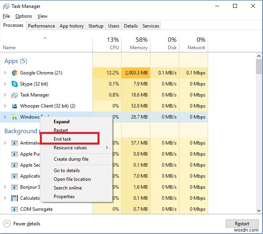Open the View menu
This screenshot has width=263, height=234.
[x=42, y=16]
